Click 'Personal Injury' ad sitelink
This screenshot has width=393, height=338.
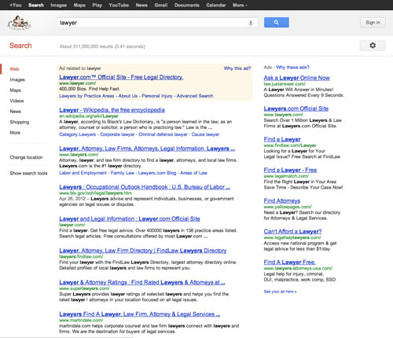coord(157,96)
